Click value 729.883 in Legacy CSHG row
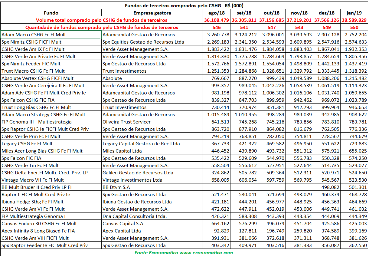 coord(354,144)
